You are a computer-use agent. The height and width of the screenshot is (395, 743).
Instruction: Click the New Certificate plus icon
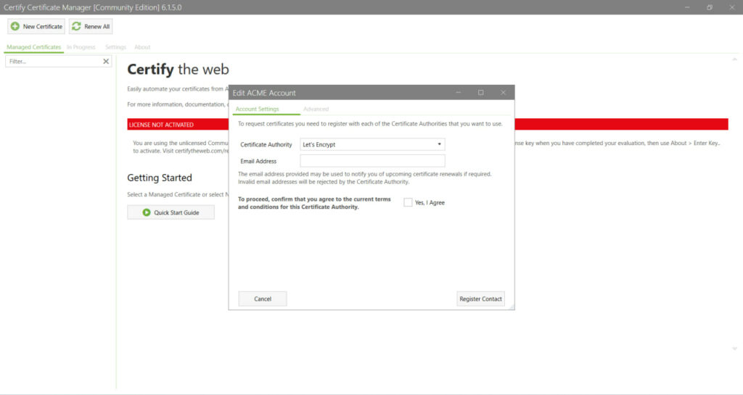pyautogui.click(x=15, y=27)
